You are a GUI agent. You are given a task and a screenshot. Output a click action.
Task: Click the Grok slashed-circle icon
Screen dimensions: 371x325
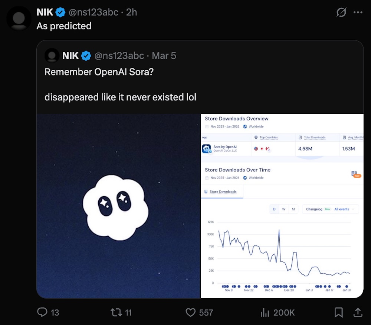(341, 13)
